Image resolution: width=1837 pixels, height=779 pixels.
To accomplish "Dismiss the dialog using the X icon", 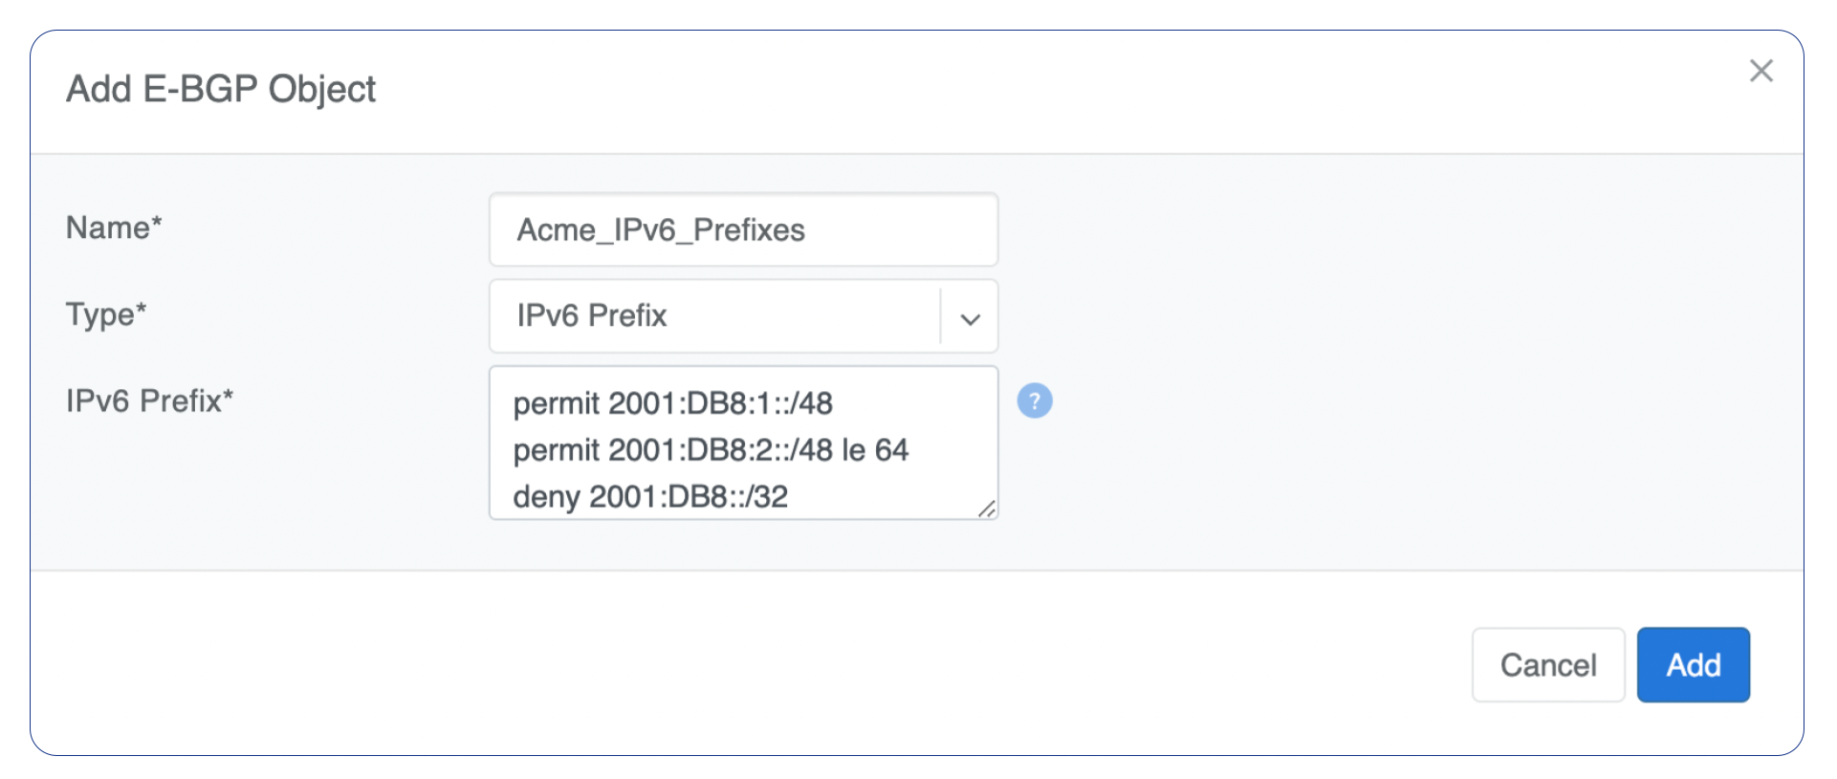I will (1761, 70).
